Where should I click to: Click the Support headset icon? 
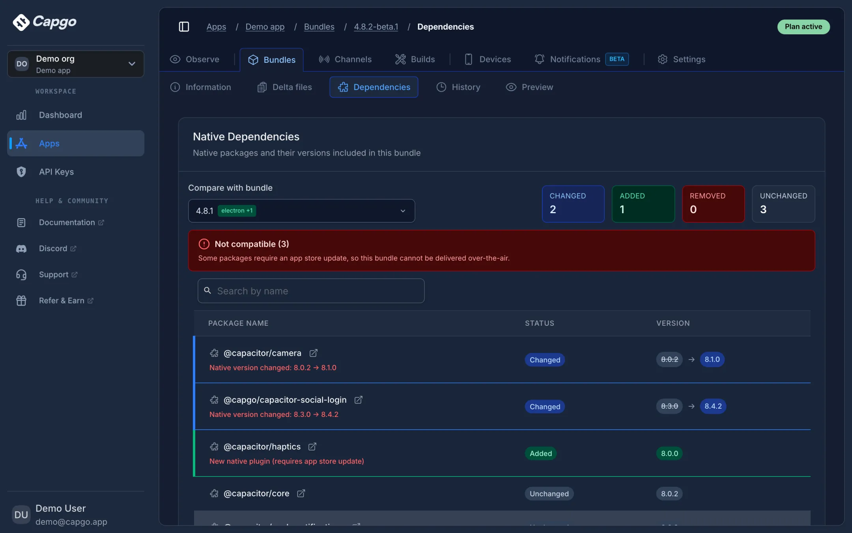21,274
